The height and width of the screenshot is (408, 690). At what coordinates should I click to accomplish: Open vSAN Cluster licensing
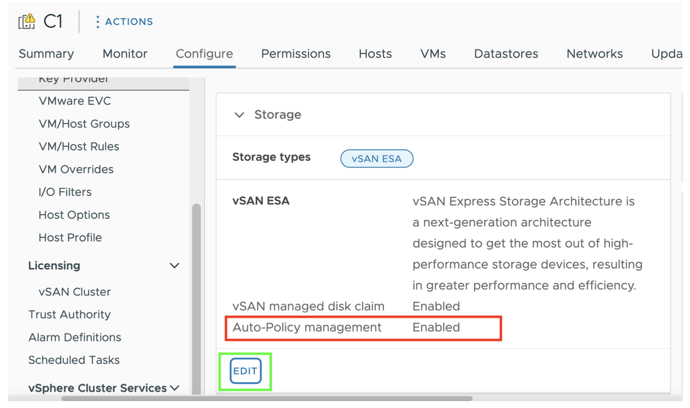point(75,292)
